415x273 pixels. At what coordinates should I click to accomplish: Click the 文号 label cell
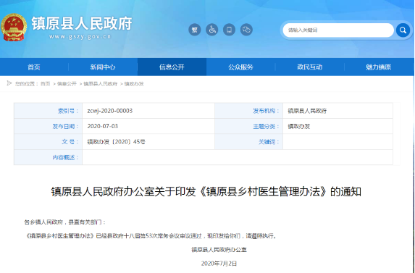pyautogui.click(x=49, y=142)
